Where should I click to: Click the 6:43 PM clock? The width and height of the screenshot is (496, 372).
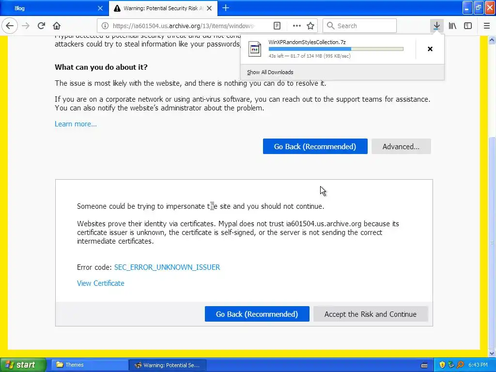(x=478, y=365)
